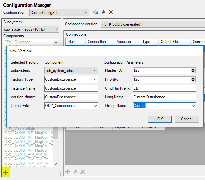
Task: Click the Connection column header
Action: pos(97,42)
